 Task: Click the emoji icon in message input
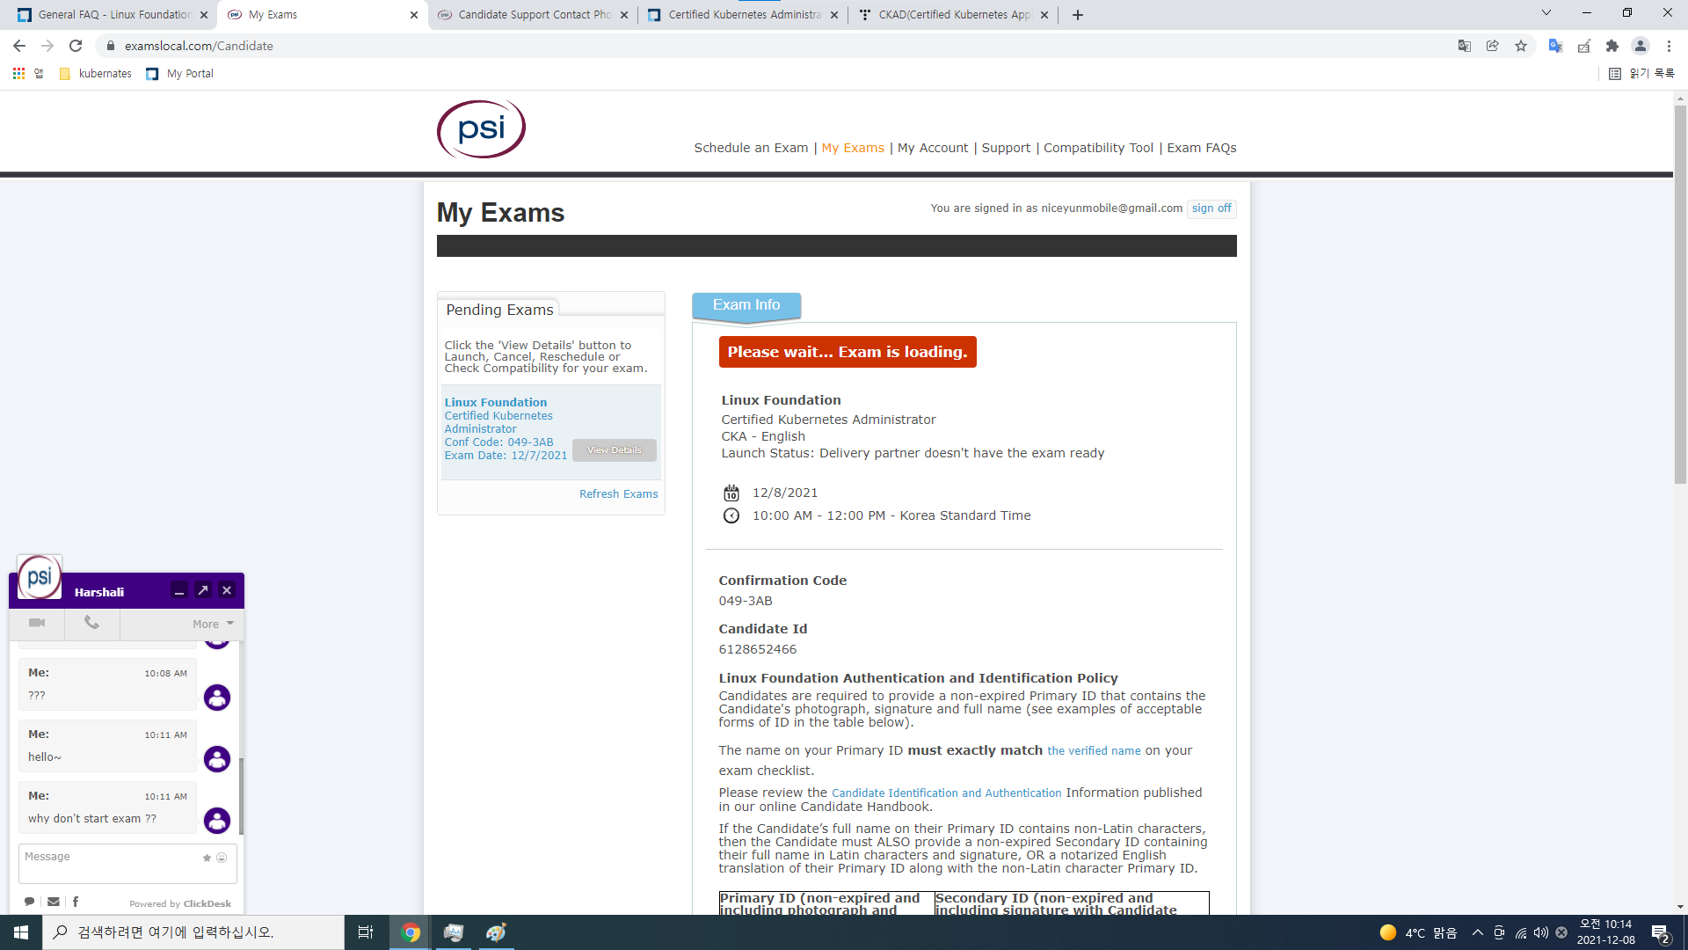click(x=222, y=858)
